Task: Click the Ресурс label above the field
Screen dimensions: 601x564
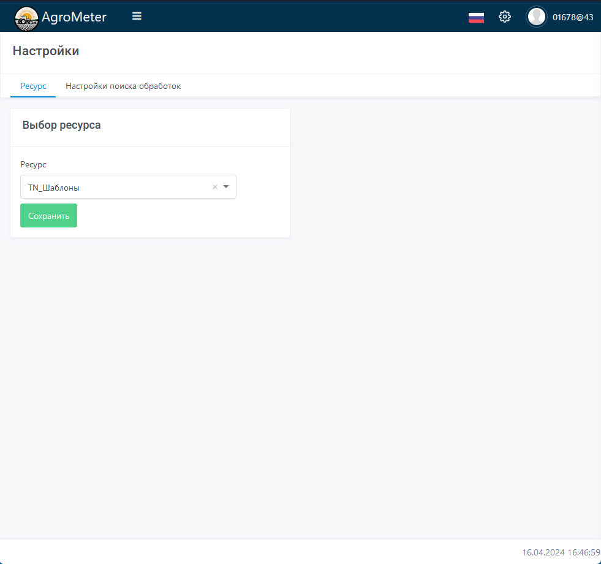Action: click(x=33, y=164)
